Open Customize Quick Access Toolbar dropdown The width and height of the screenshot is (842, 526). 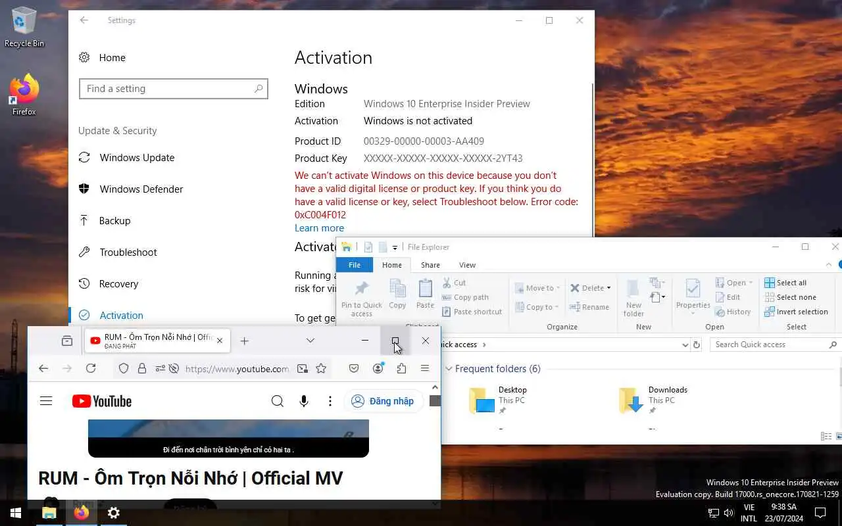395,247
